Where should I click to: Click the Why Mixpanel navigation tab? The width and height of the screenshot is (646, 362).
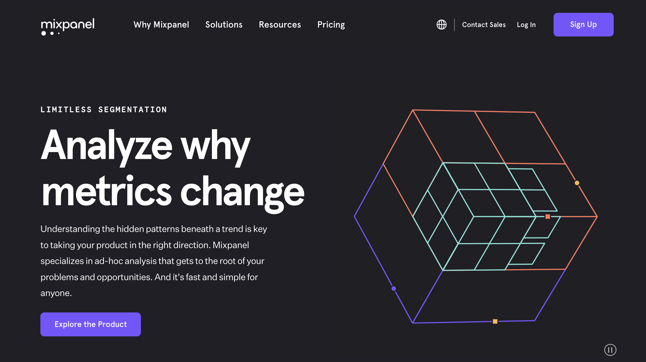coord(161,25)
